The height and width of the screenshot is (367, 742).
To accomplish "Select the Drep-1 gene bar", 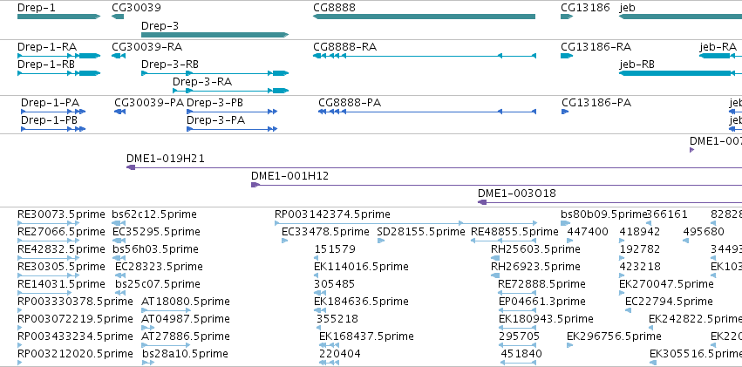I will click(x=58, y=17).
